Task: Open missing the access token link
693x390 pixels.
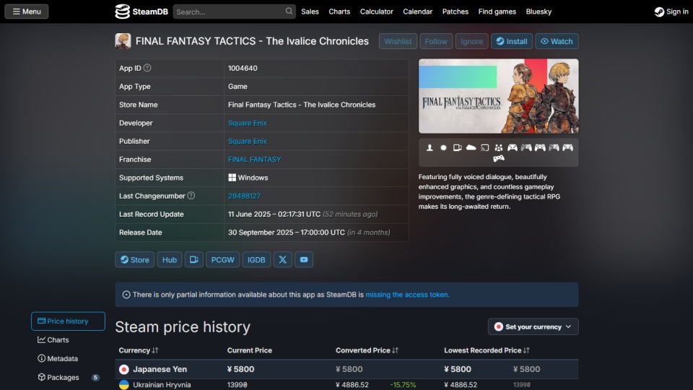Action: (407, 295)
